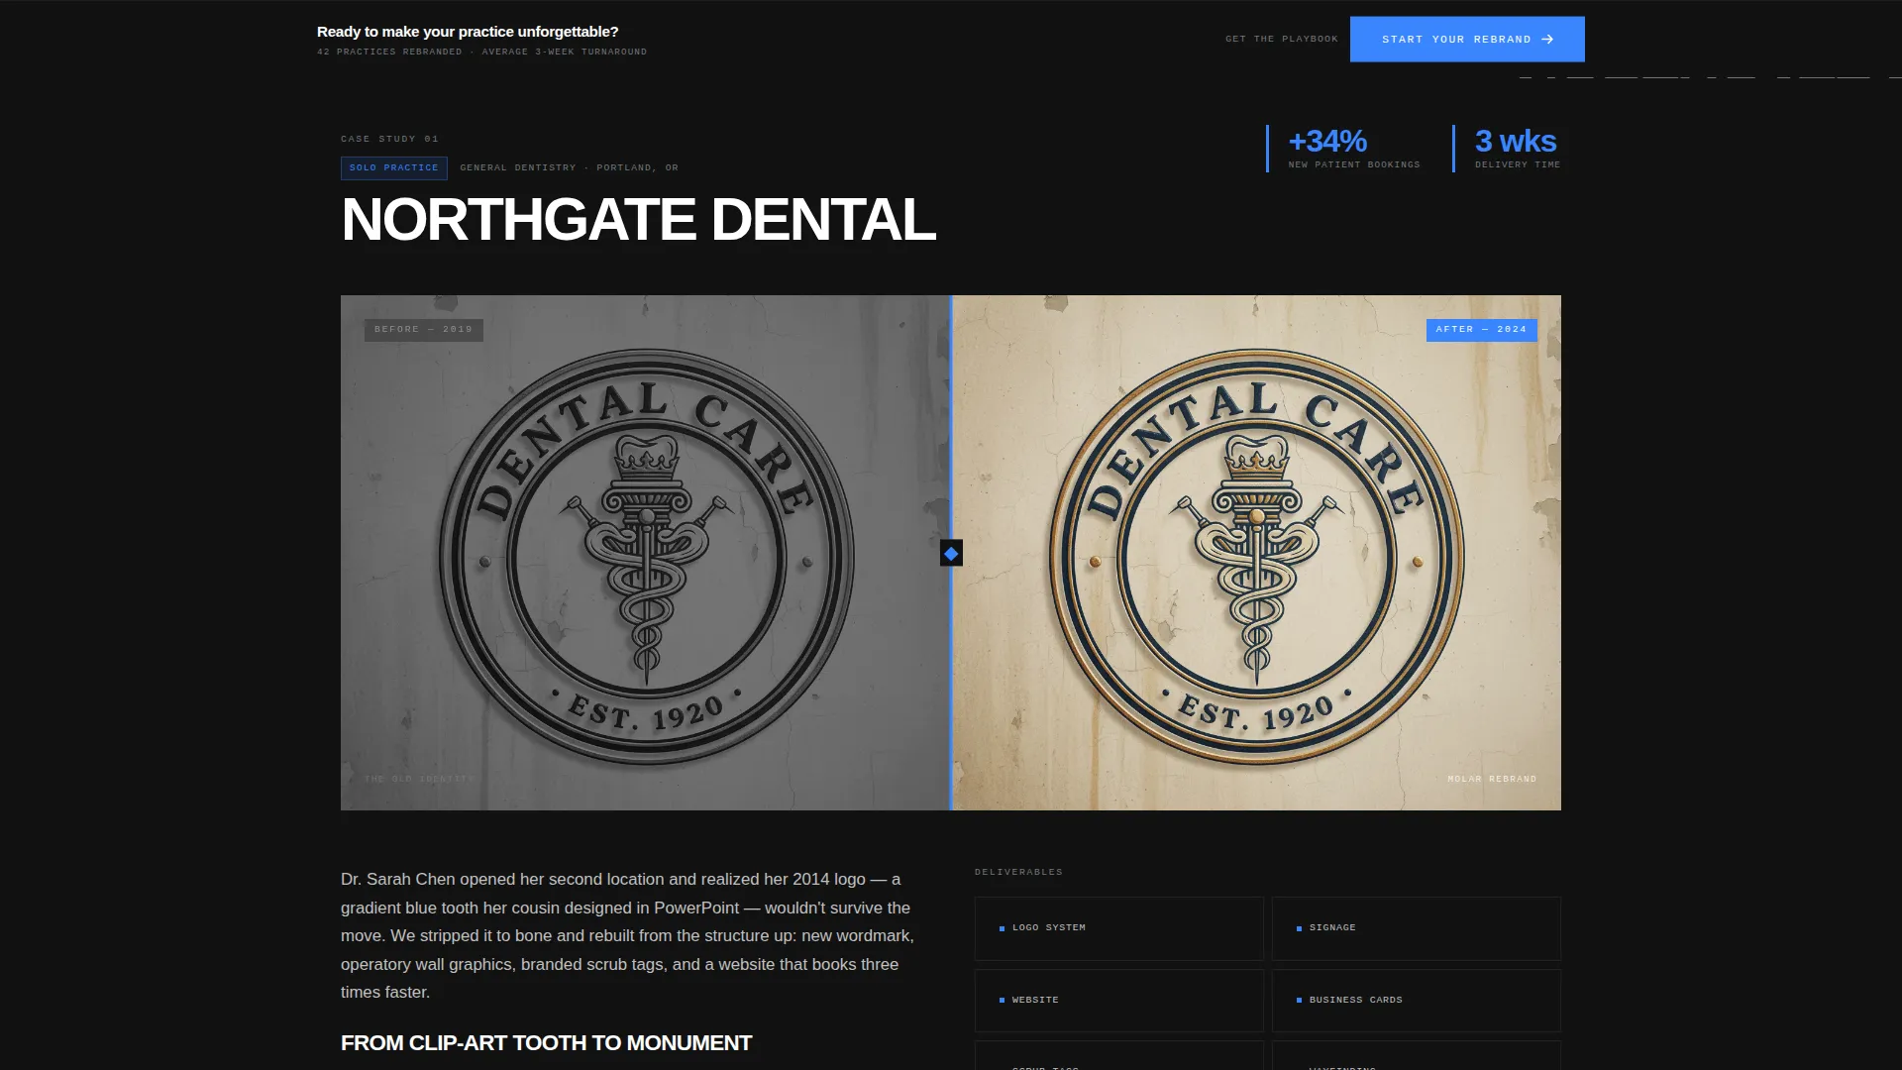Click the Molar Rebrand caption
This screenshot has height=1070, width=1902.
[x=1493, y=780]
